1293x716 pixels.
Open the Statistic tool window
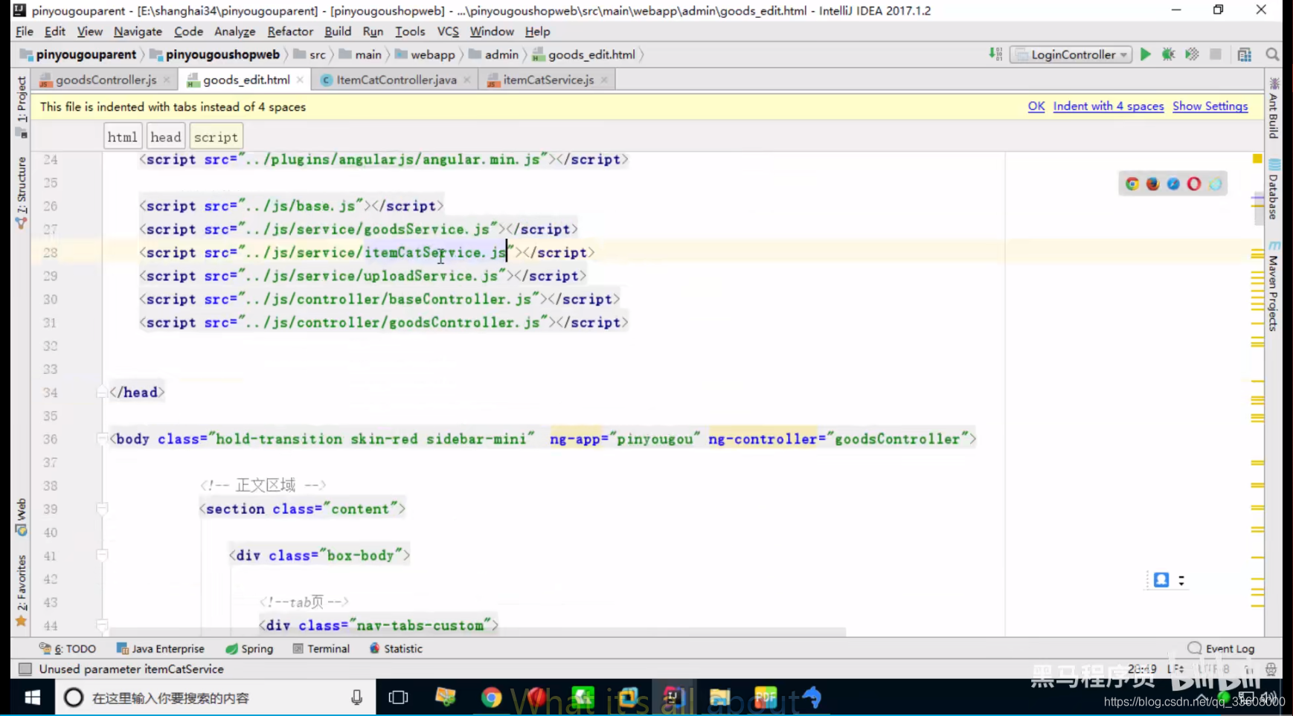[x=397, y=648]
